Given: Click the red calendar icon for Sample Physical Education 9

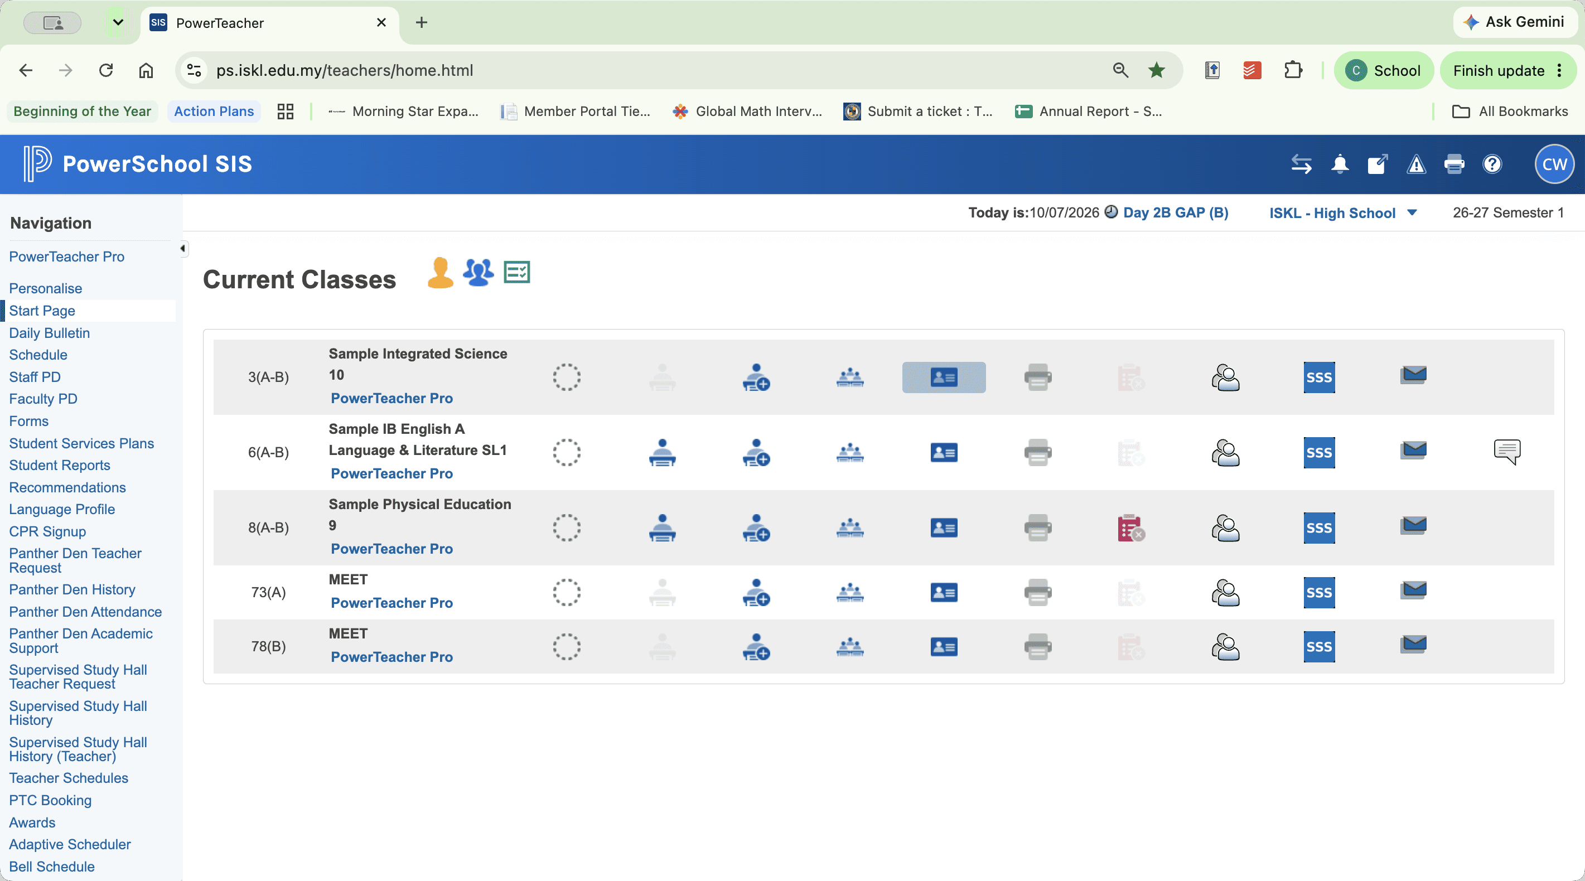Looking at the screenshot, I should point(1131,528).
